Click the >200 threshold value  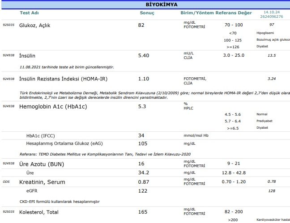pyautogui.click(x=233, y=220)
